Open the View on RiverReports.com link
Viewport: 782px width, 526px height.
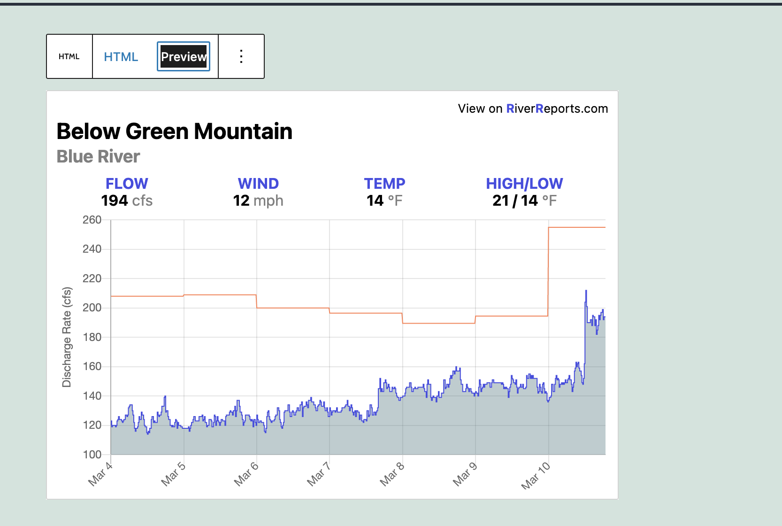533,108
